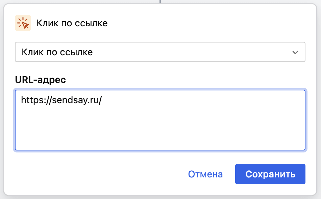Screen dimensions: 321x199
Task: Expand the chevron arrow of the dropdown
Action: [x=295, y=52]
